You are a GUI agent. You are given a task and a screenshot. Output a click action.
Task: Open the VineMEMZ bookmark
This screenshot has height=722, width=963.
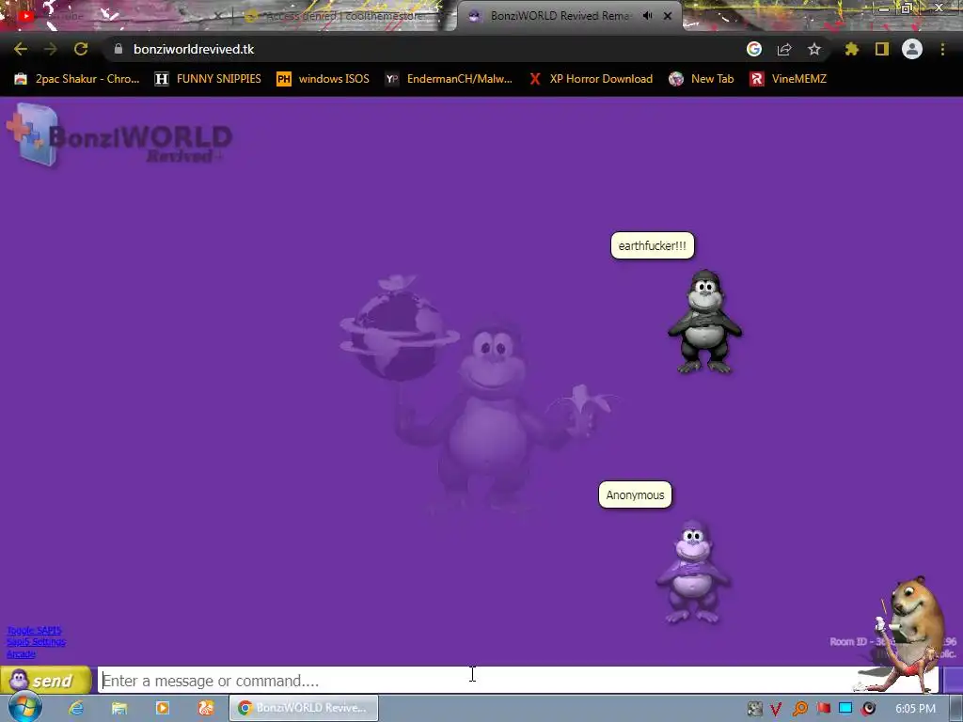pos(788,79)
